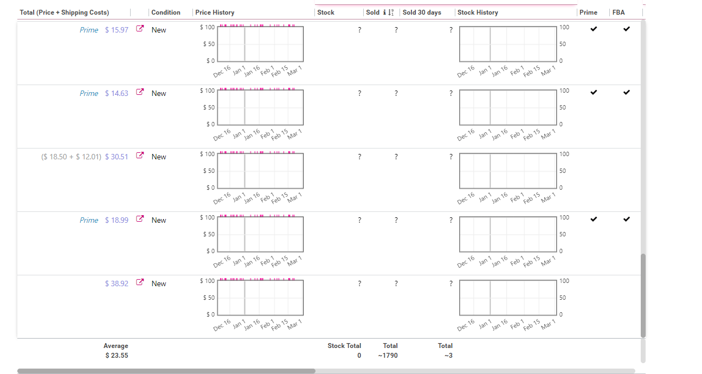Open stock history chart of $18.99 offer
702x374 pixels.
[508, 234]
